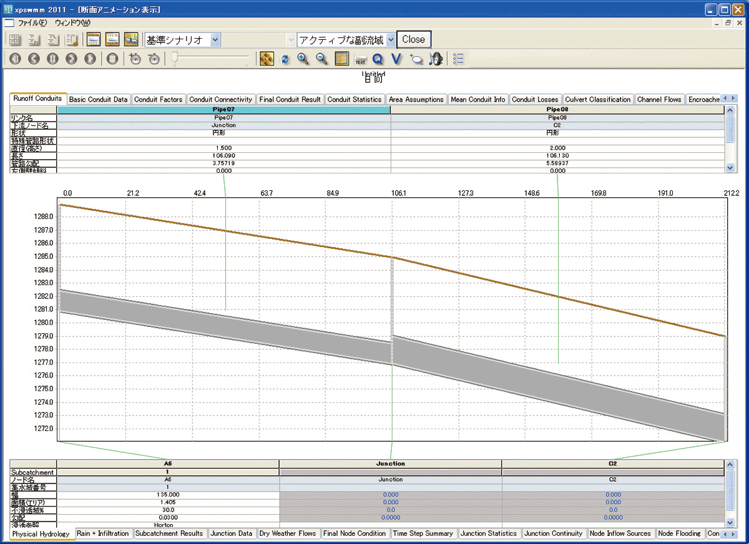
Task: Click the blue Q flow icon
Action: 378,59
